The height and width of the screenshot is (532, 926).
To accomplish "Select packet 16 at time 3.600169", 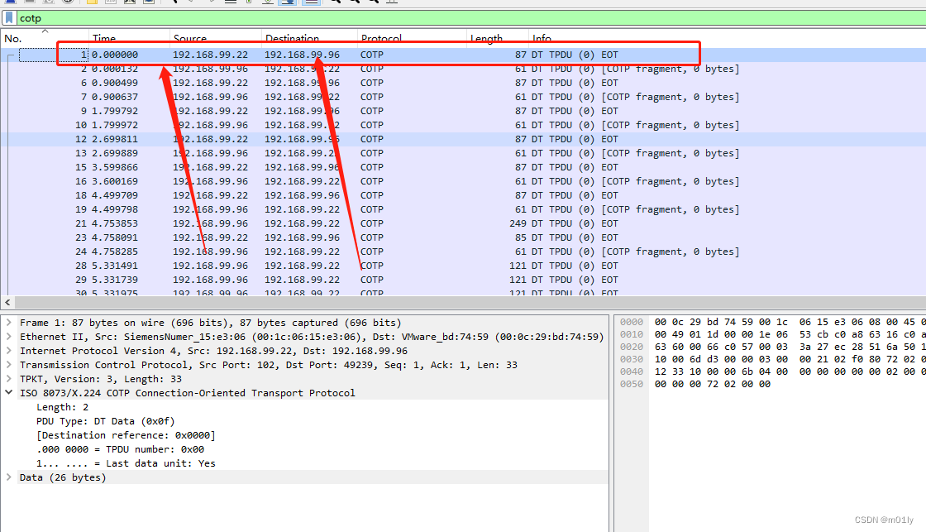I will [463, 181].
